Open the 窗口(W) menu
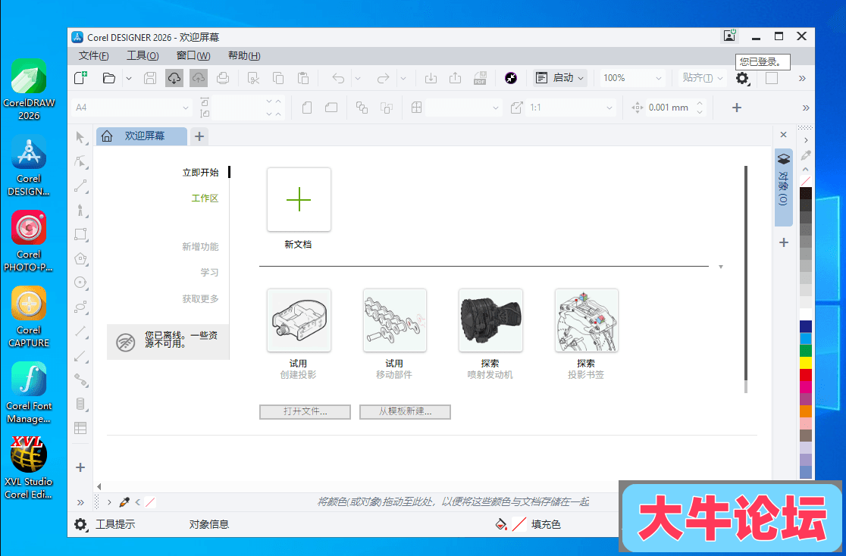846x556 pixels. coord(193,55)
